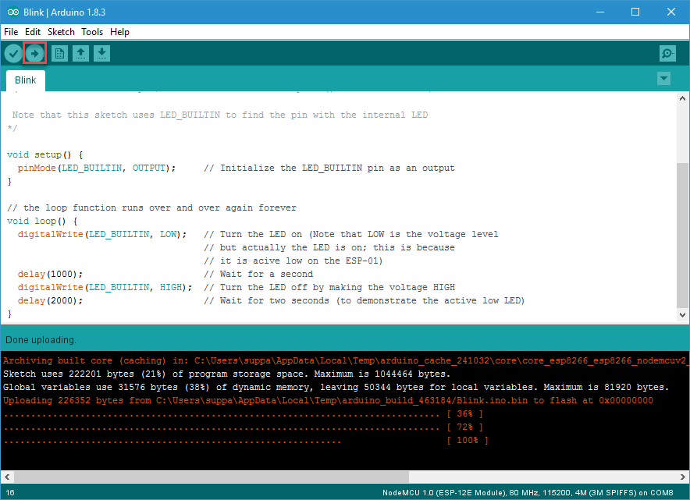Image resolution: width=690 pixels, height=500 pixels.
Task: Open the Edit menu
Action: 33,32
